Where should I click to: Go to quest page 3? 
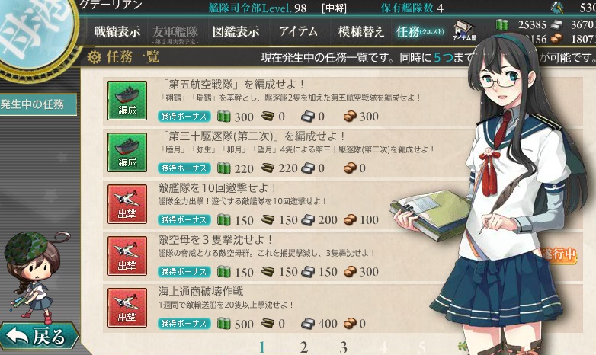click(x=343, y=347)
